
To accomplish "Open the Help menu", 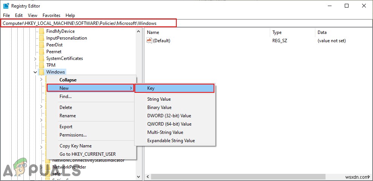I will point(70,15).
